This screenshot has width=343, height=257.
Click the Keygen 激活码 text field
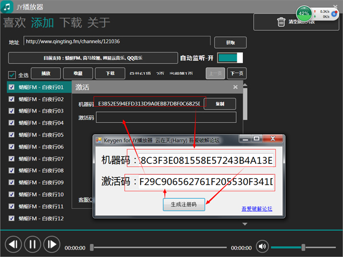pos(206,182)
